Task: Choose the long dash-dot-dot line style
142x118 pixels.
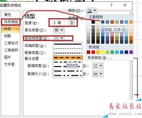Action: [x=68, y=76]
